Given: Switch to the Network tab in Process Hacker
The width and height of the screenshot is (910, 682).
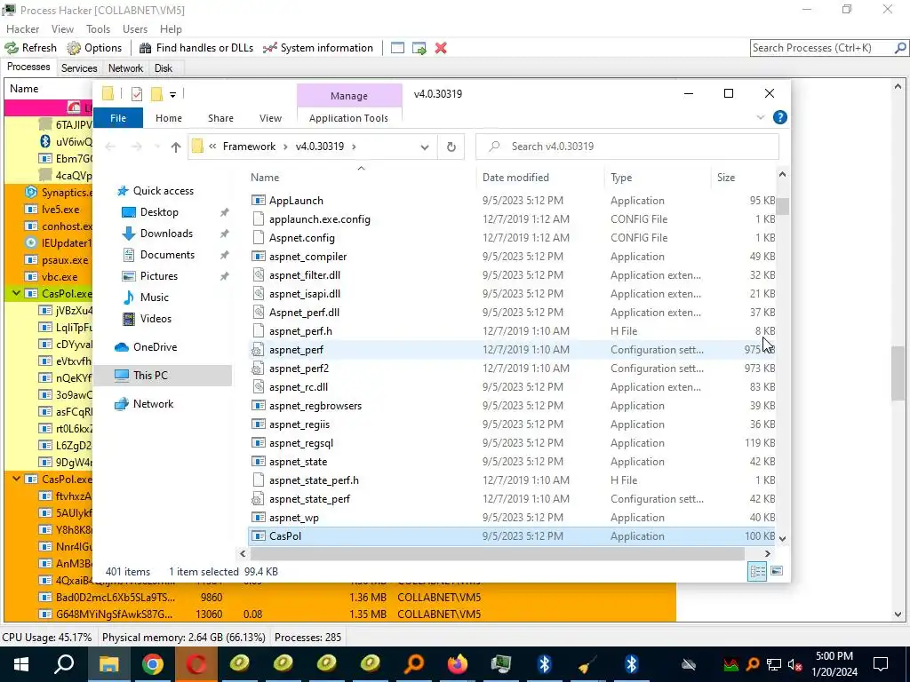Looking at the screenshot, I should pos(125,67).
